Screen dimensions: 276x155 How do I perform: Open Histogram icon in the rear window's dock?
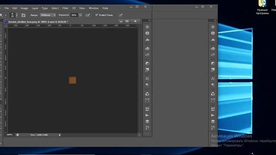click(x=213, y=40)
